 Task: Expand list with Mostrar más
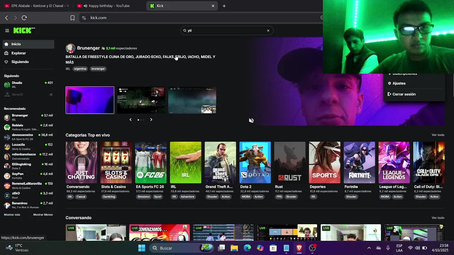[x=12, y=215]
